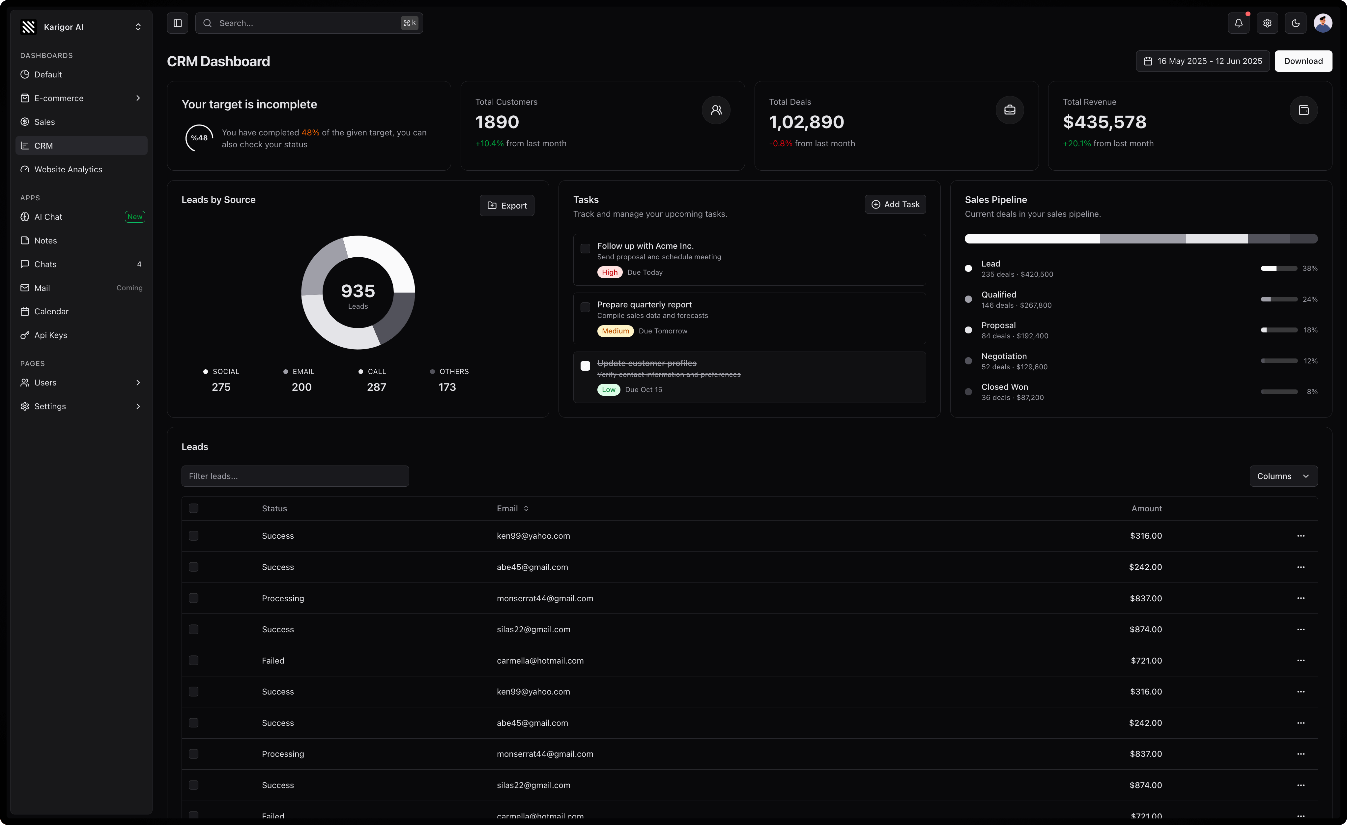This screenshot has width=1347, height=825.
Task: Toggle dark mode with the moon icon
Action: point(1296,23)
